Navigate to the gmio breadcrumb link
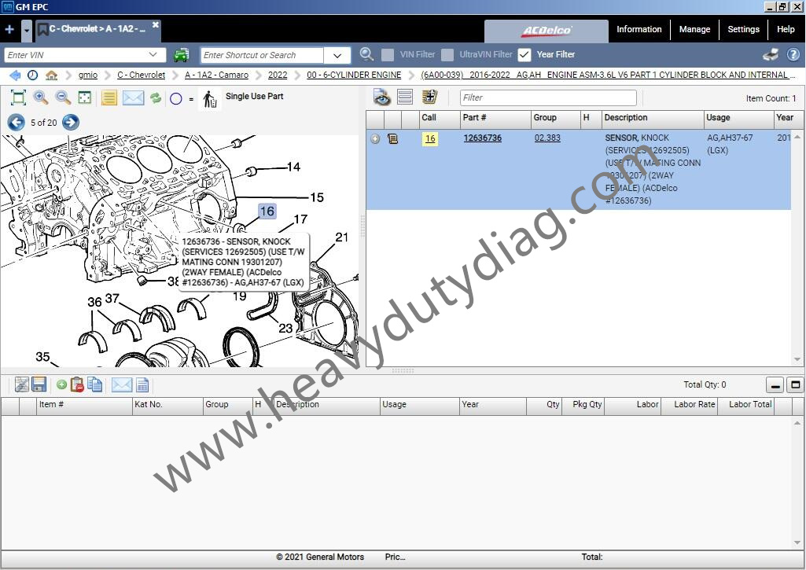 (x=88, y=75)
